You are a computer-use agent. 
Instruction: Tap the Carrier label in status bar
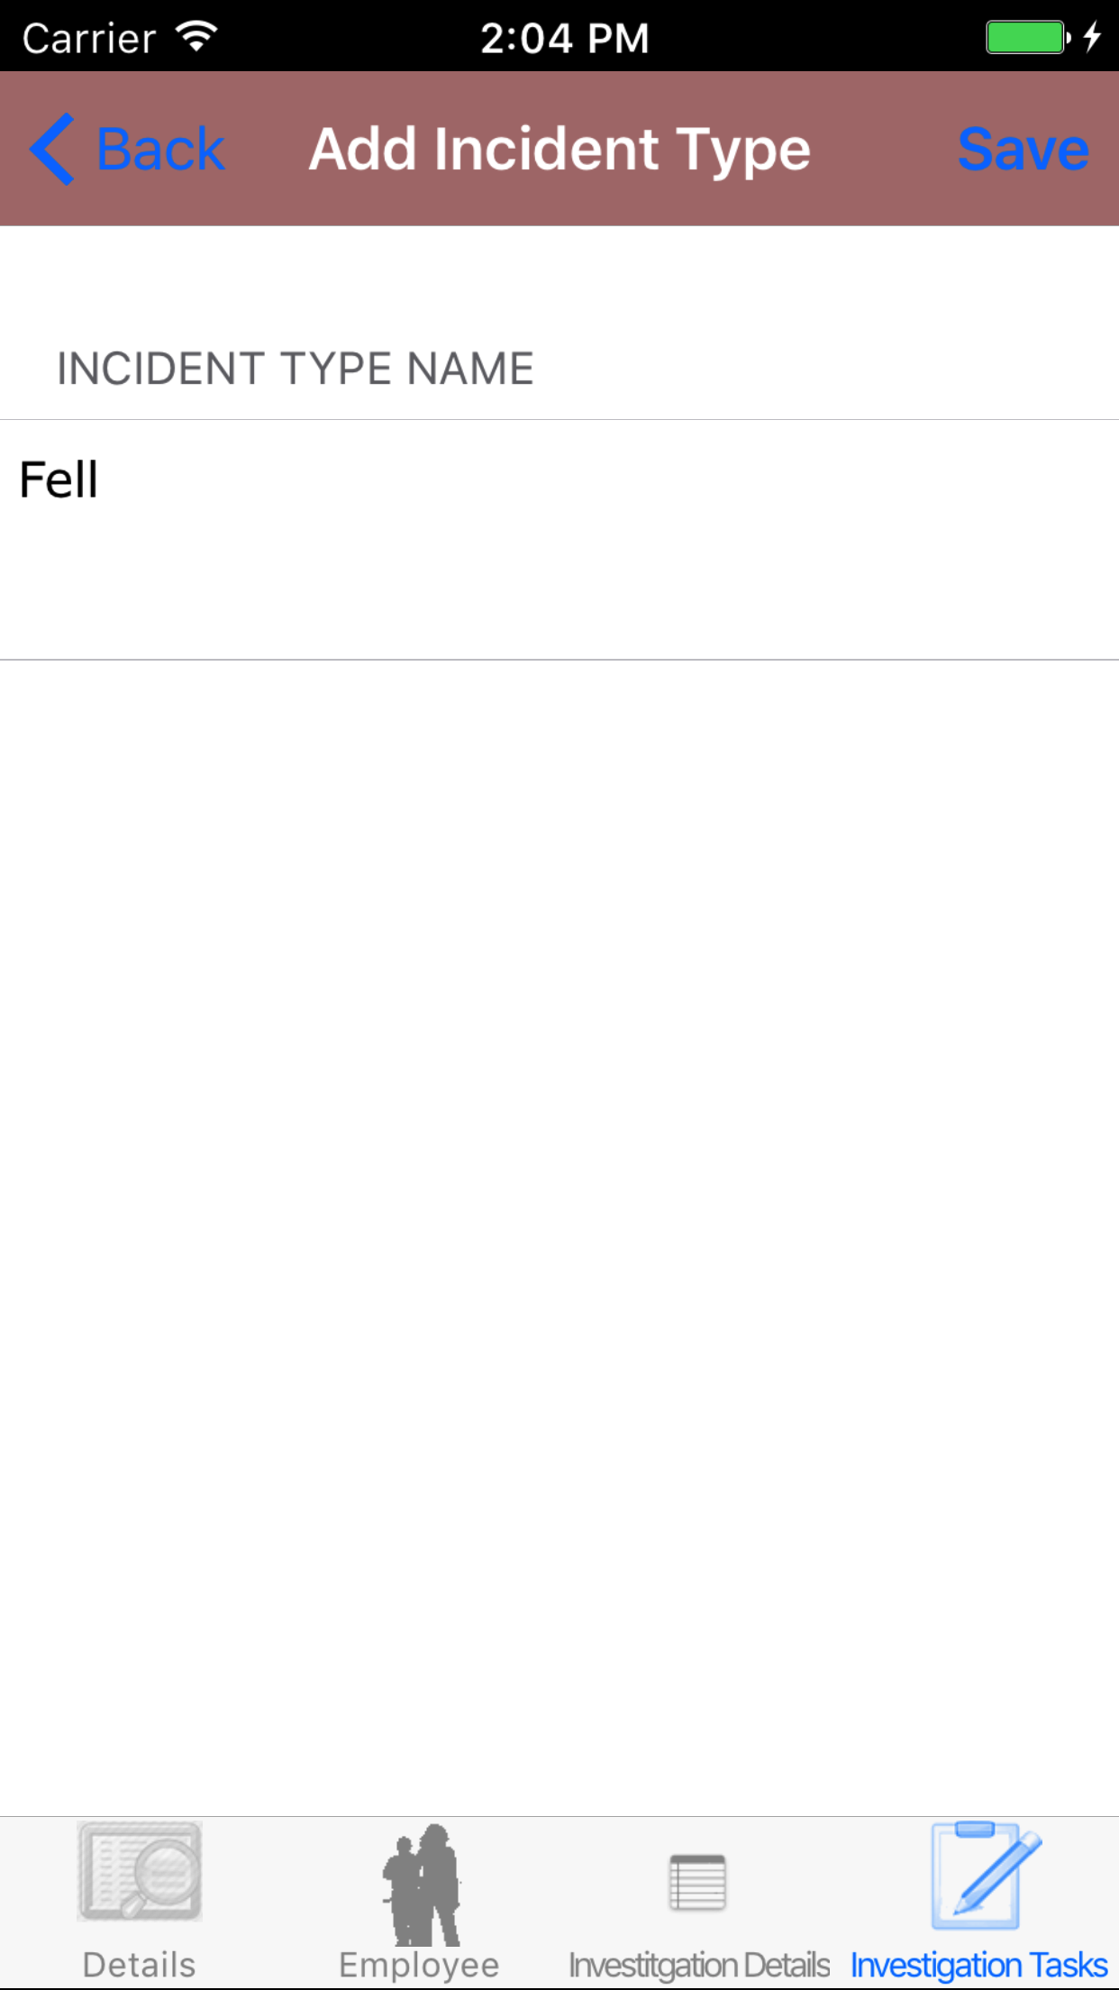pyautogui.click(x=88, y=38)
